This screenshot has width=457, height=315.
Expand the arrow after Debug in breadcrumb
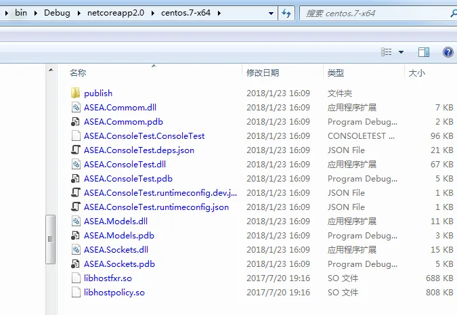point(79,13)
